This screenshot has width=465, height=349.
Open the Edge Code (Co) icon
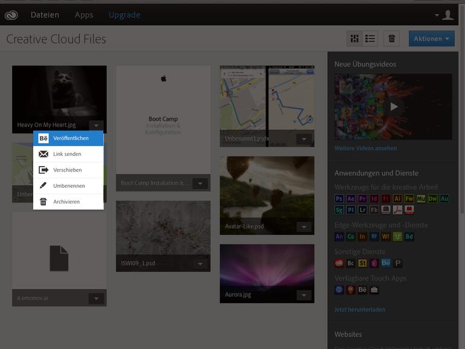coord(350,236)
